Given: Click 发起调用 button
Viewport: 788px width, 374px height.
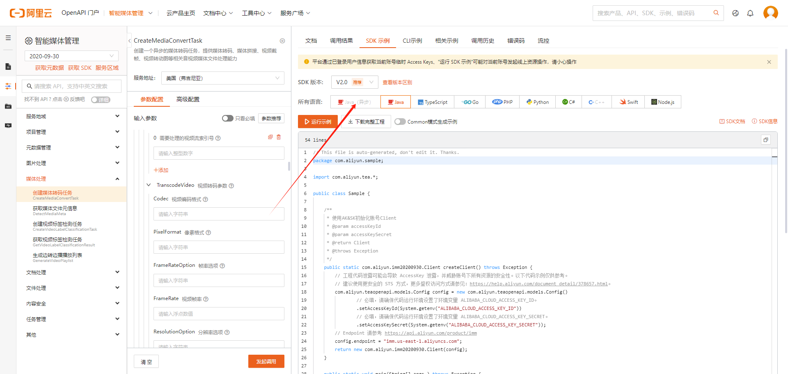Looking at the screenshot, I should (x=266, y=361).
